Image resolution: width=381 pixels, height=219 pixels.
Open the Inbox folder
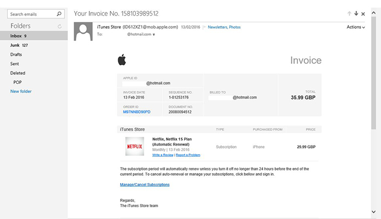pyautogui.click(x=34, y=35)
